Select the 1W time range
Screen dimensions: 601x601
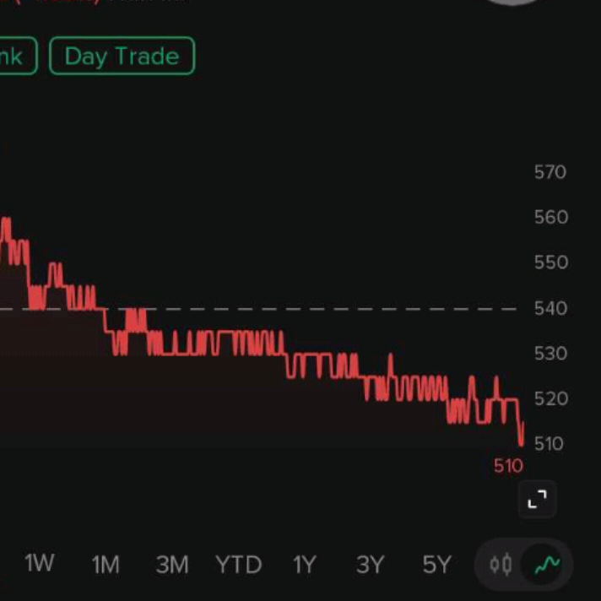(39, 564)
